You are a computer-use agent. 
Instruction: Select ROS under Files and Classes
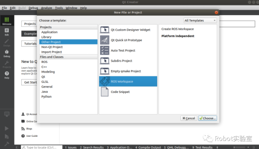pos(68,62)
